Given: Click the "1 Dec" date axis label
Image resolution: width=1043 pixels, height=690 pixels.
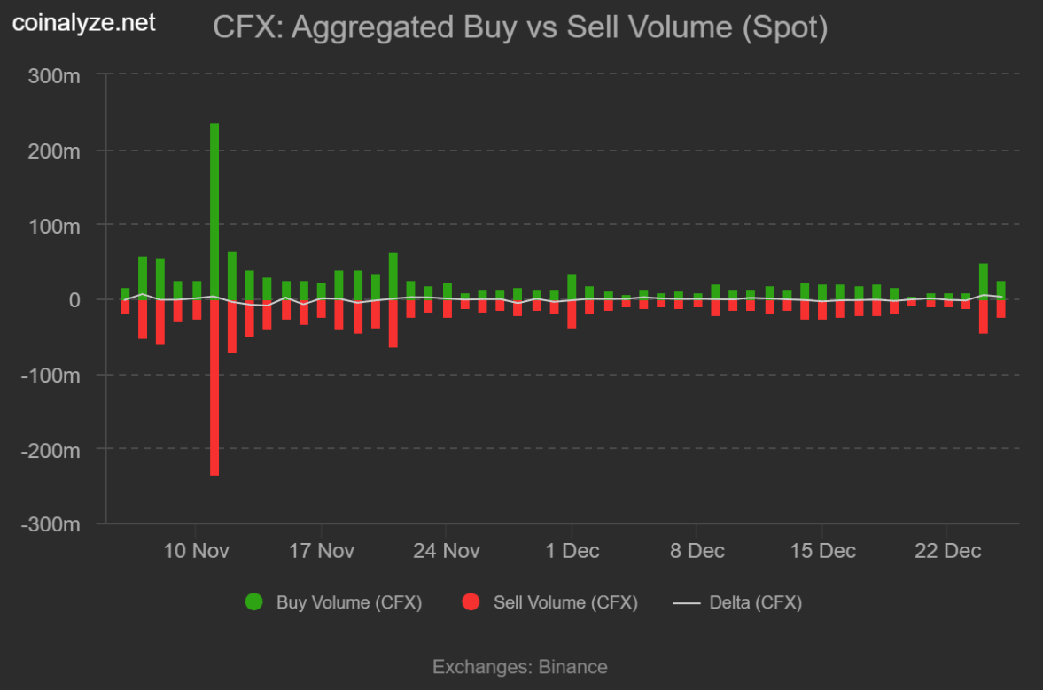Looking at the screenshot, I should pos(572,551).
